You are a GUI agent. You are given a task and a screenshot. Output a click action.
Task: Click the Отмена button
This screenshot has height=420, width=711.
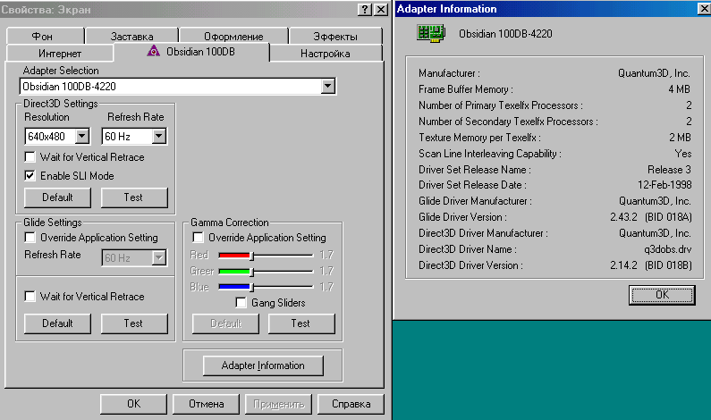click(207, 404)
